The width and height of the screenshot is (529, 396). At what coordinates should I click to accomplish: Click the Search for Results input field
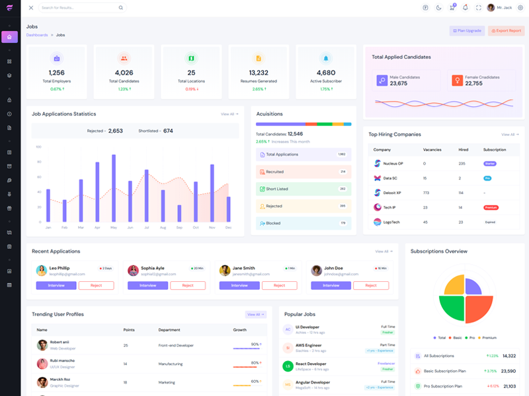point(76,8)
